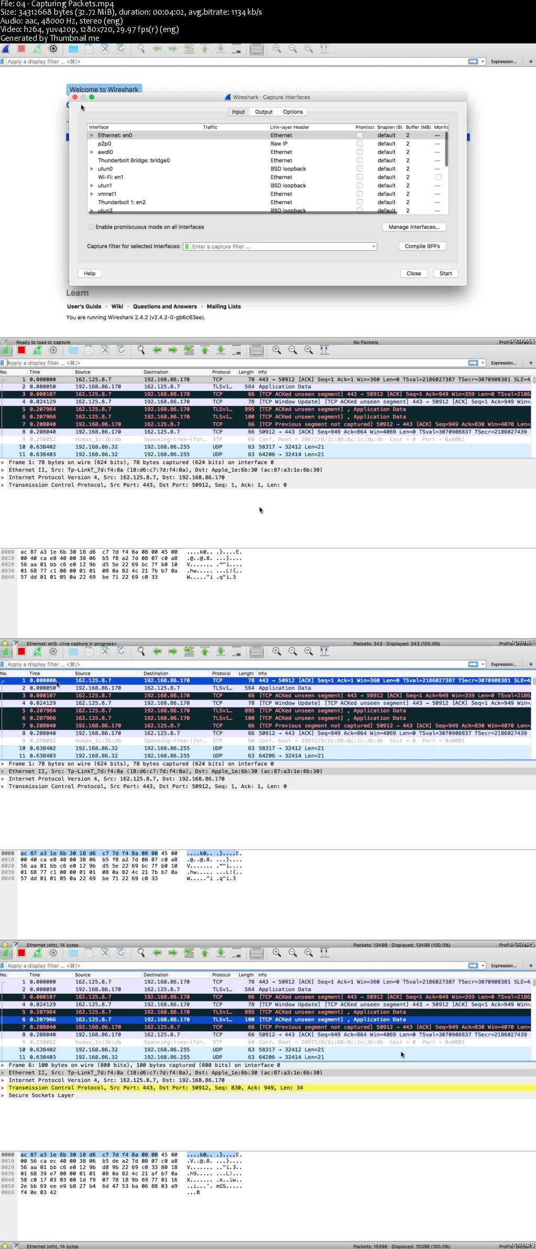Click apply filter blue arrow in fourth frame
This screenshot has width=536, height=1249.
[473, 965]
